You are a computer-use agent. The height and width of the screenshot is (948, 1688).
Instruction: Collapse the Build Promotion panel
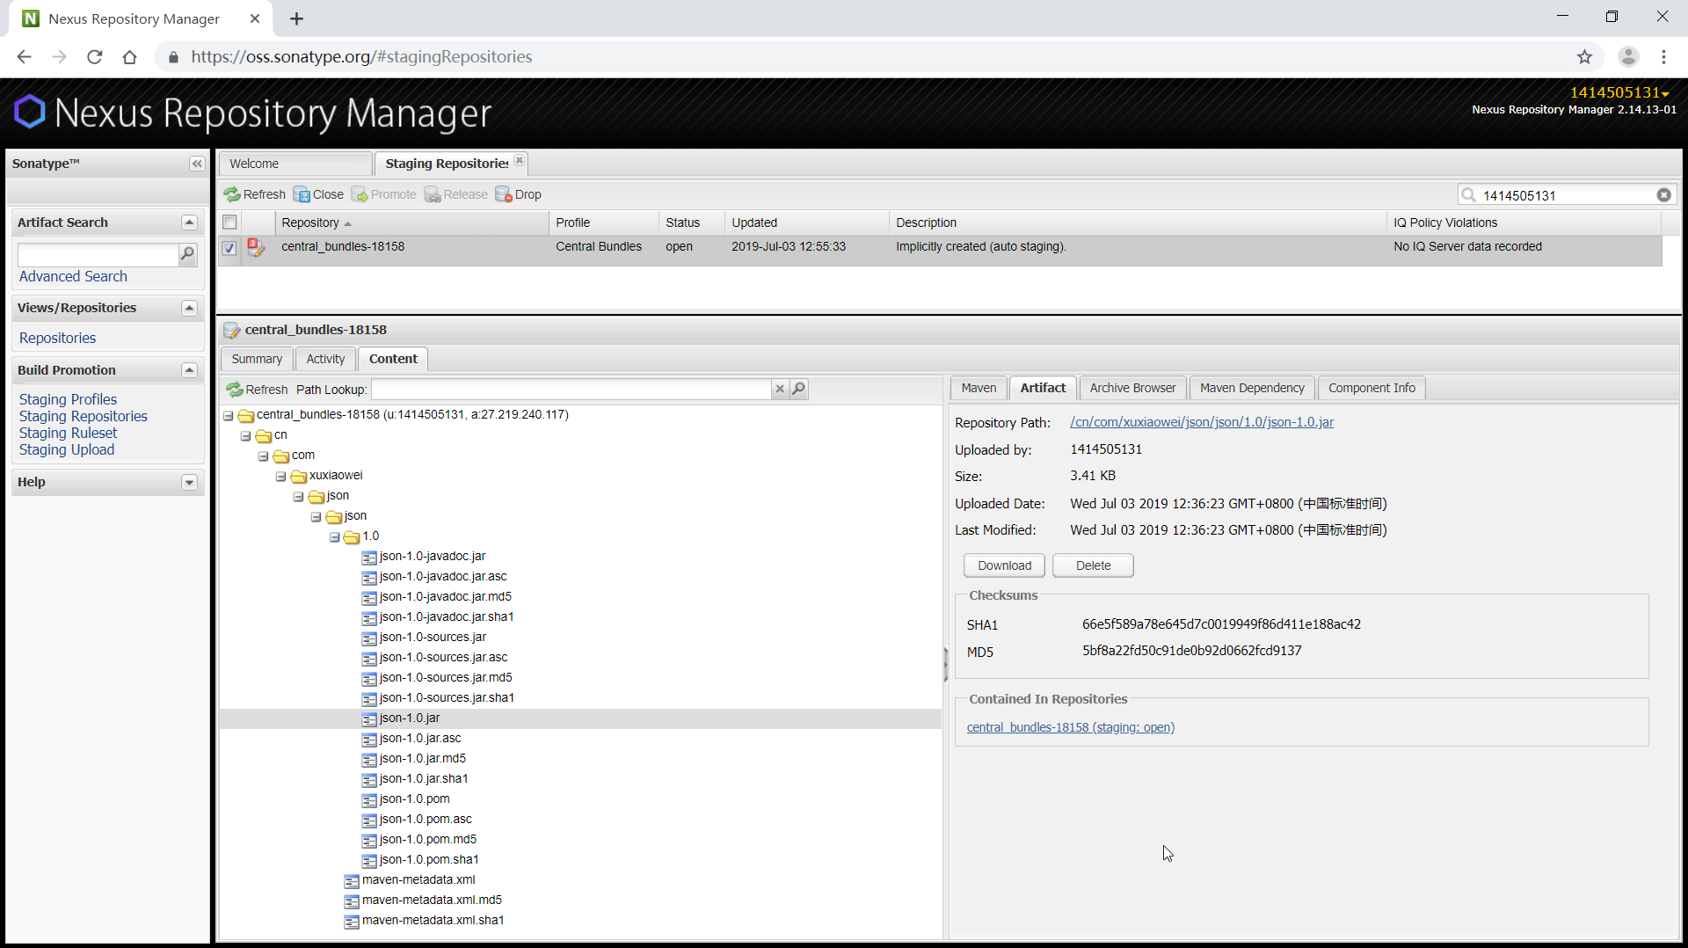pos(189,370)
